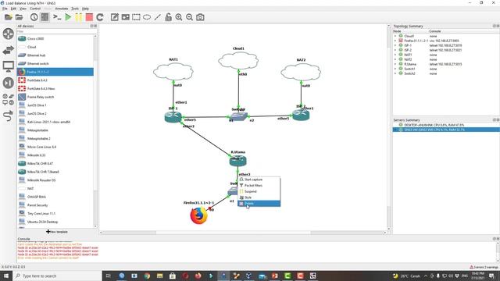
Task: Choose Suspend from context menu
Action: [259, 191]
